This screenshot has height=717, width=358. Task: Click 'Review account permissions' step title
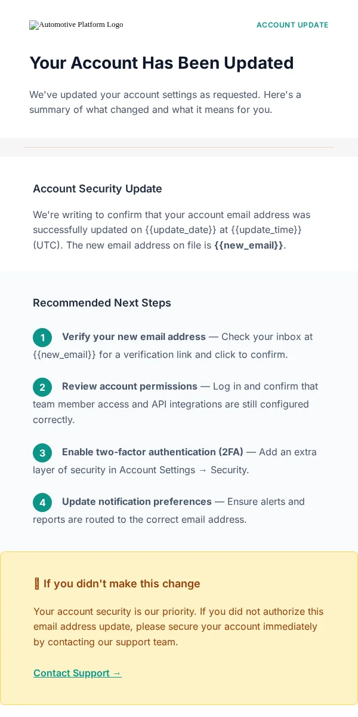click(129, 386)
